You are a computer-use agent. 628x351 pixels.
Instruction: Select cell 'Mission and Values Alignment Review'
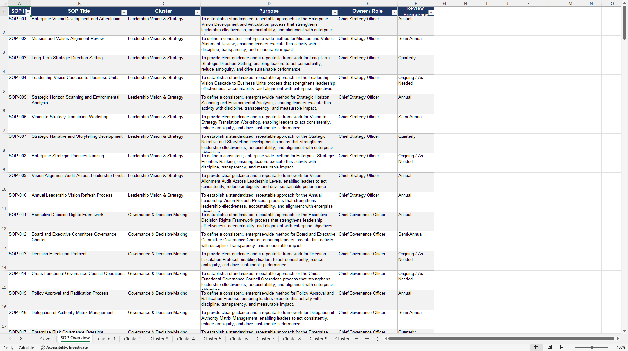pyautogui.click(x=79, y=45)
